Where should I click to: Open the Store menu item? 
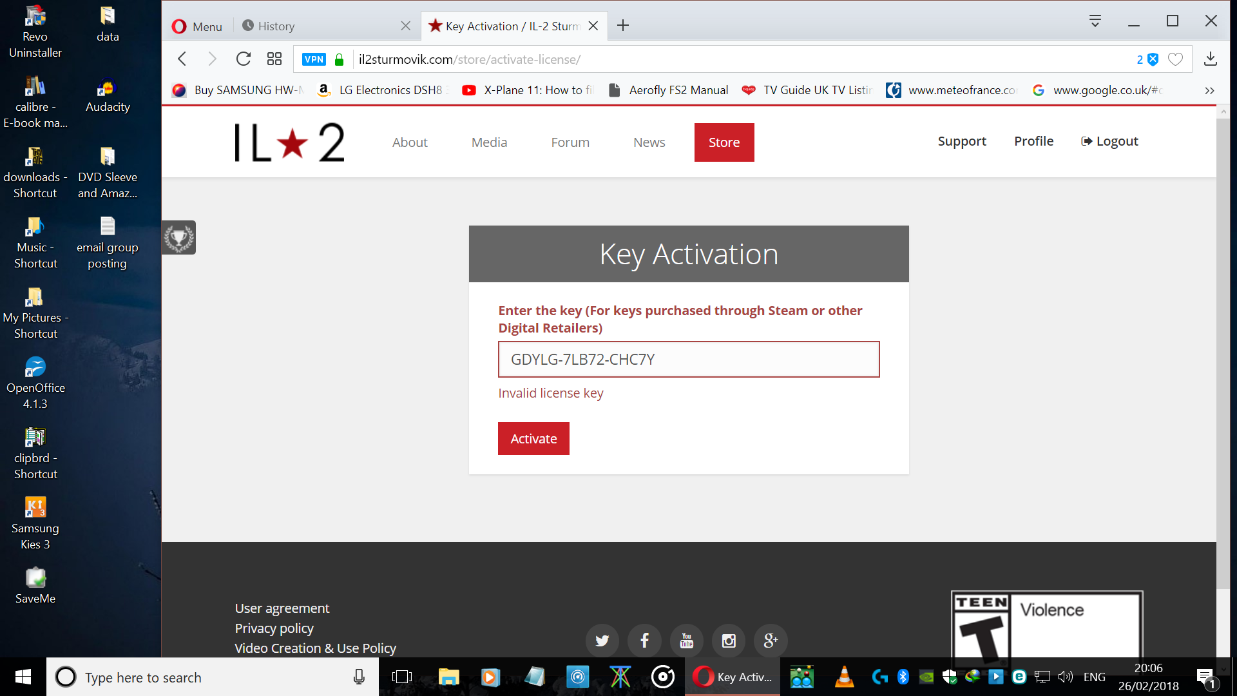724,142
